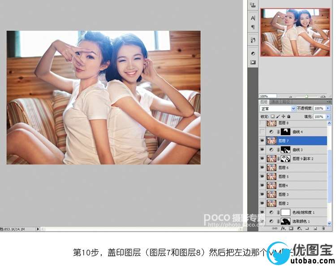Open the 不透明度 opacity slider arrow
This screenshot has height=267, width=336.
coord(328,108)
